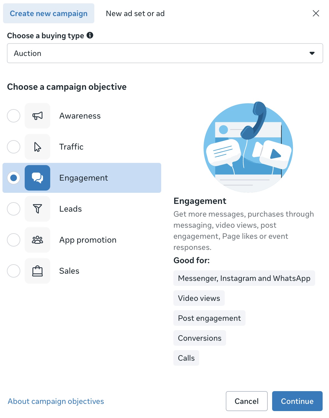This screenshot has height=418, width=329.
Task: Select the App promotion people icon
Action: [x=37, y=240]
